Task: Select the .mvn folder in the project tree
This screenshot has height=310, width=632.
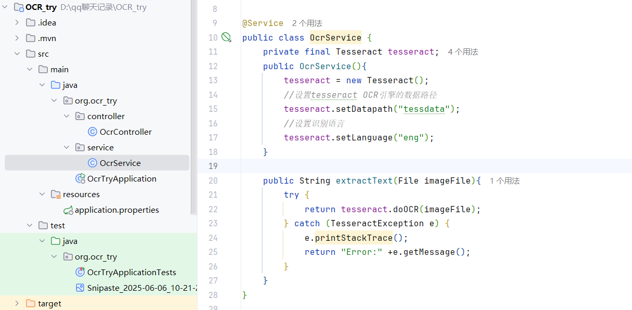Action: pos(47,38)
